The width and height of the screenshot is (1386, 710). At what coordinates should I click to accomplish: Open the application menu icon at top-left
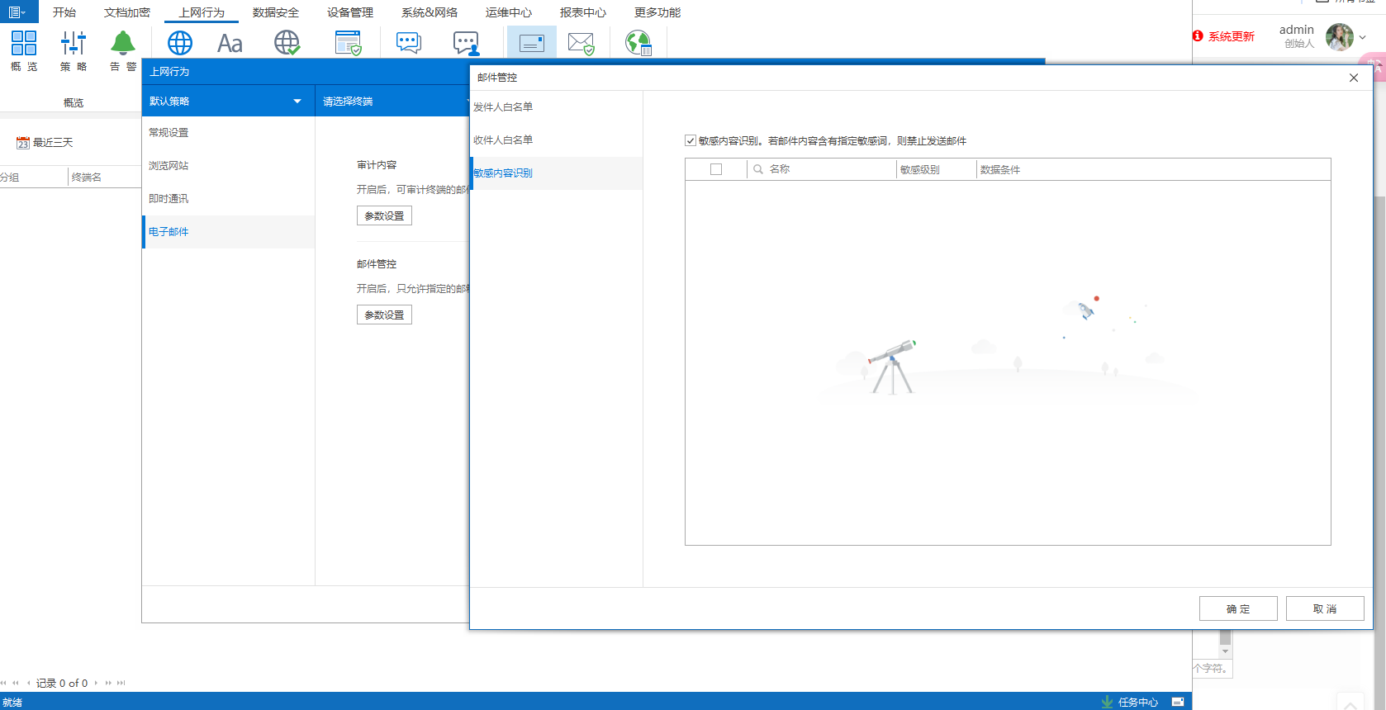17,12
